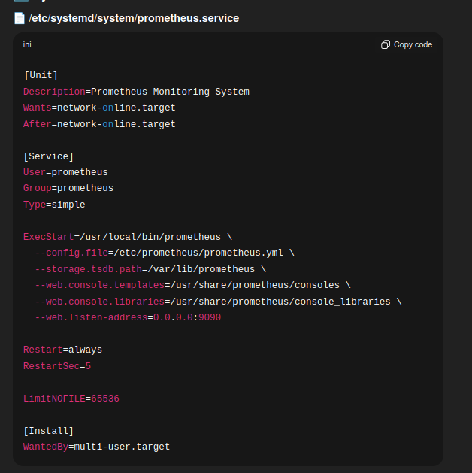Click the --web.console.templates option line

(x=192, y=285)
